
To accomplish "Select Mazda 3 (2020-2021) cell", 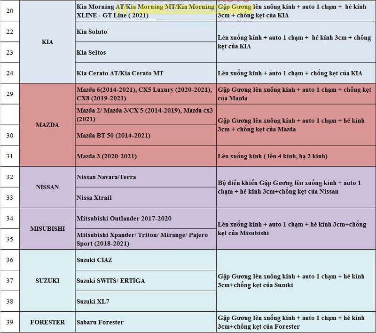I will point(146,156).
